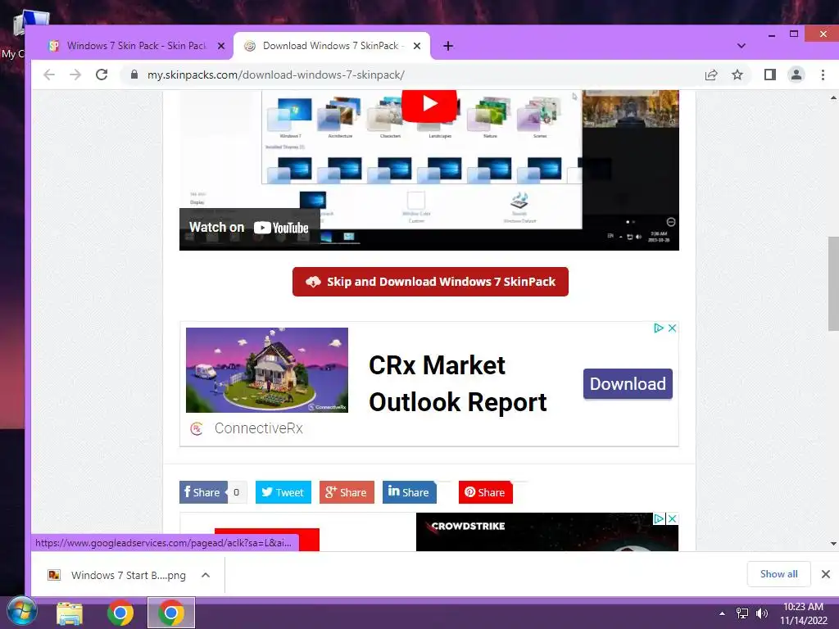The height and width of the screenshot is (629, 839).
Task: Open the first Chrome taskbar icon
Action: [120, 613]
